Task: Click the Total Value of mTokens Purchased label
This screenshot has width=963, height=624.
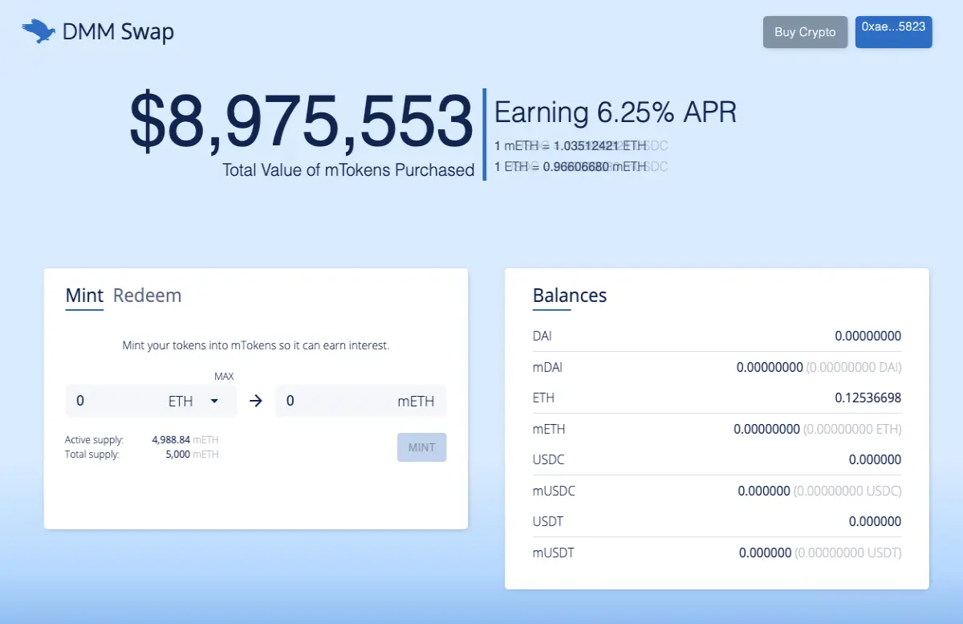Action: [348, 170]
